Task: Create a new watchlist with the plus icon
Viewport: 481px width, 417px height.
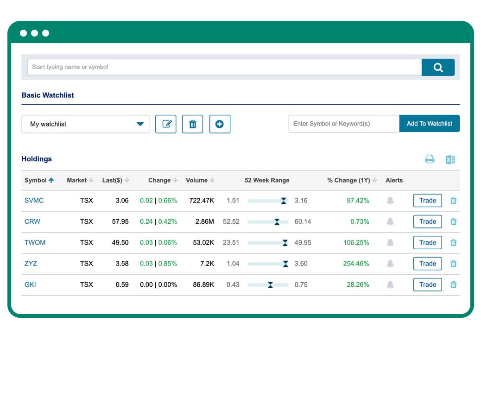Action: (220, 124)
